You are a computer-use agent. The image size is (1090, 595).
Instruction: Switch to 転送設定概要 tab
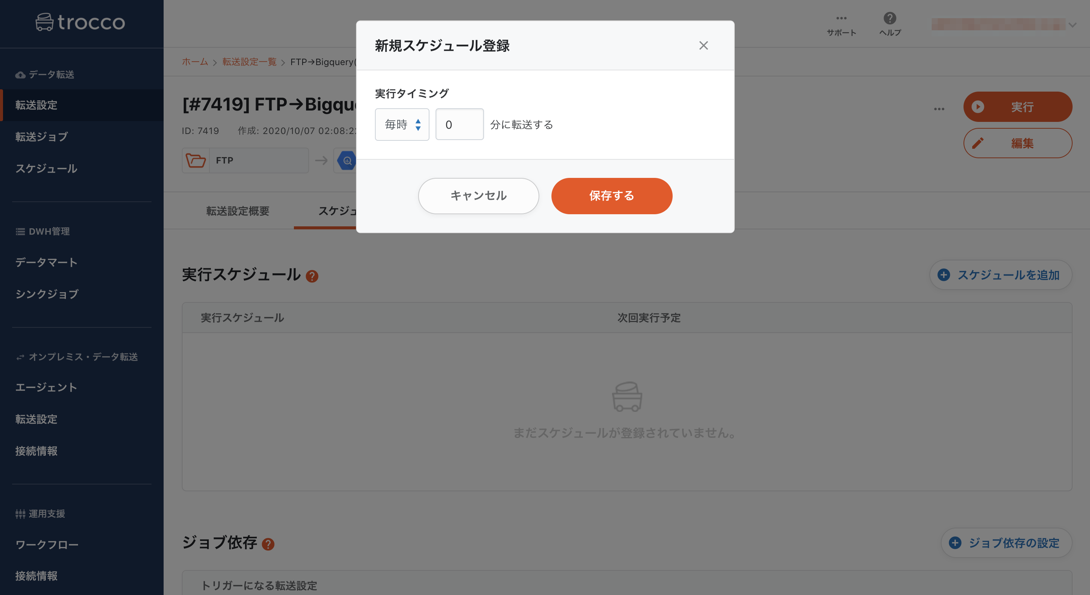click(x=238, y=211)
